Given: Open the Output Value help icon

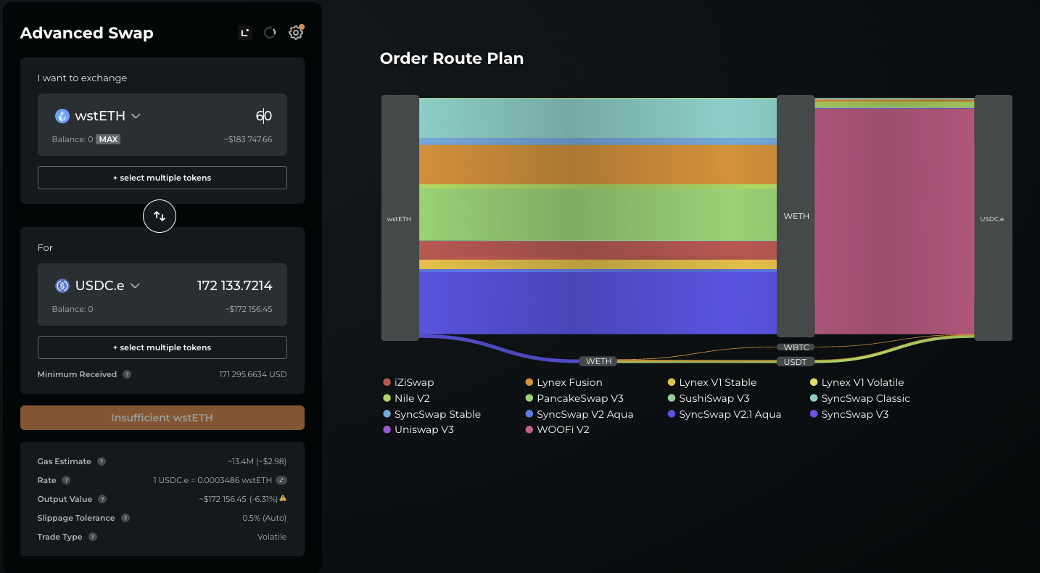Looking at the screenshot, I should click(x=102, y=499).
